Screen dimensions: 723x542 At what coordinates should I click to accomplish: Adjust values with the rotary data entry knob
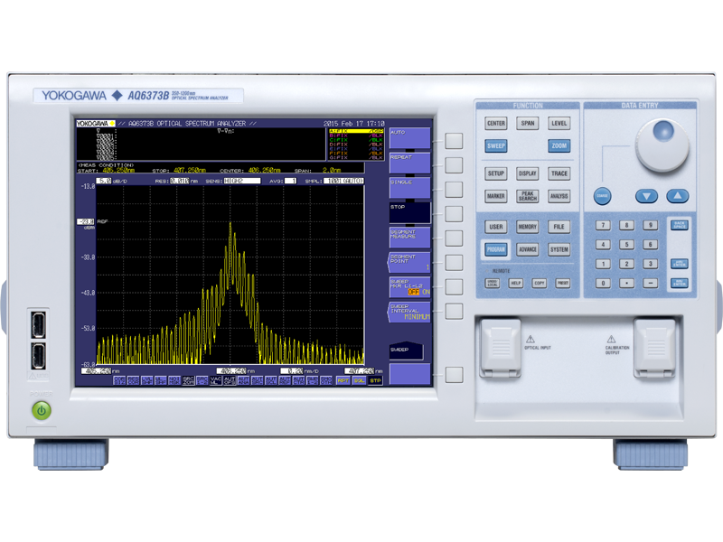coord(662,145)
